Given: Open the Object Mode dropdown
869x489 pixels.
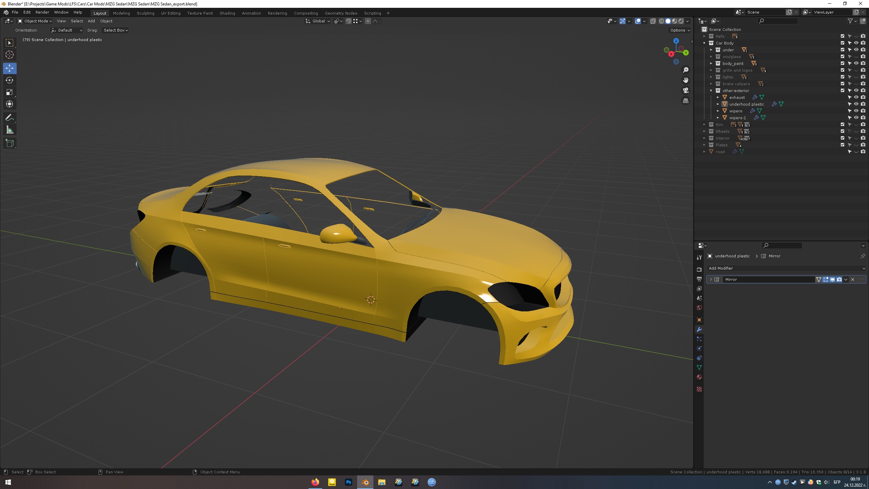Looking at the screenshot, I should [35, 21].
